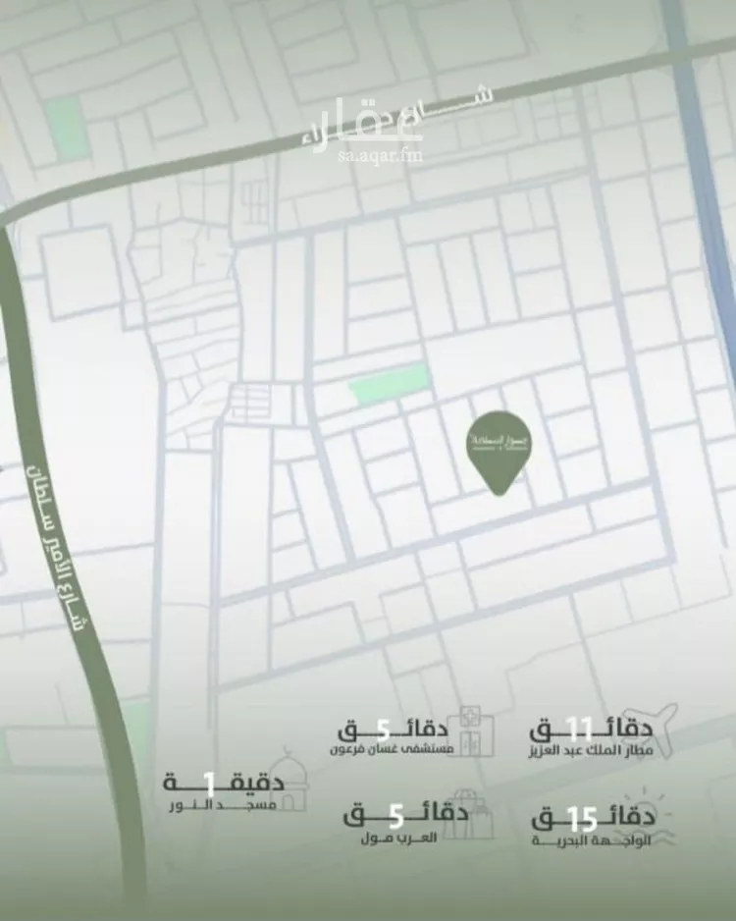Tap the '1 دقيقة' mosque travel time
The height and width of the screenshot is (921, 736).
(224, 783)
